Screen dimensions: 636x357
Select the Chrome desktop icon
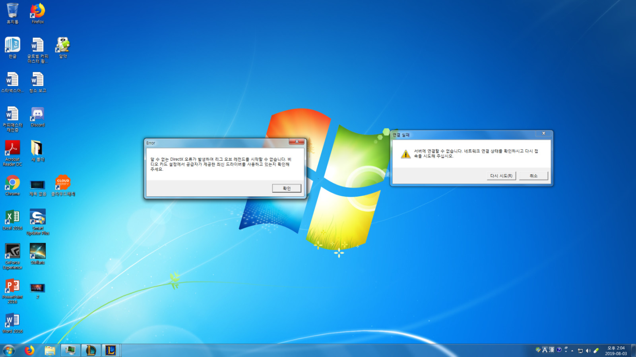12,185
